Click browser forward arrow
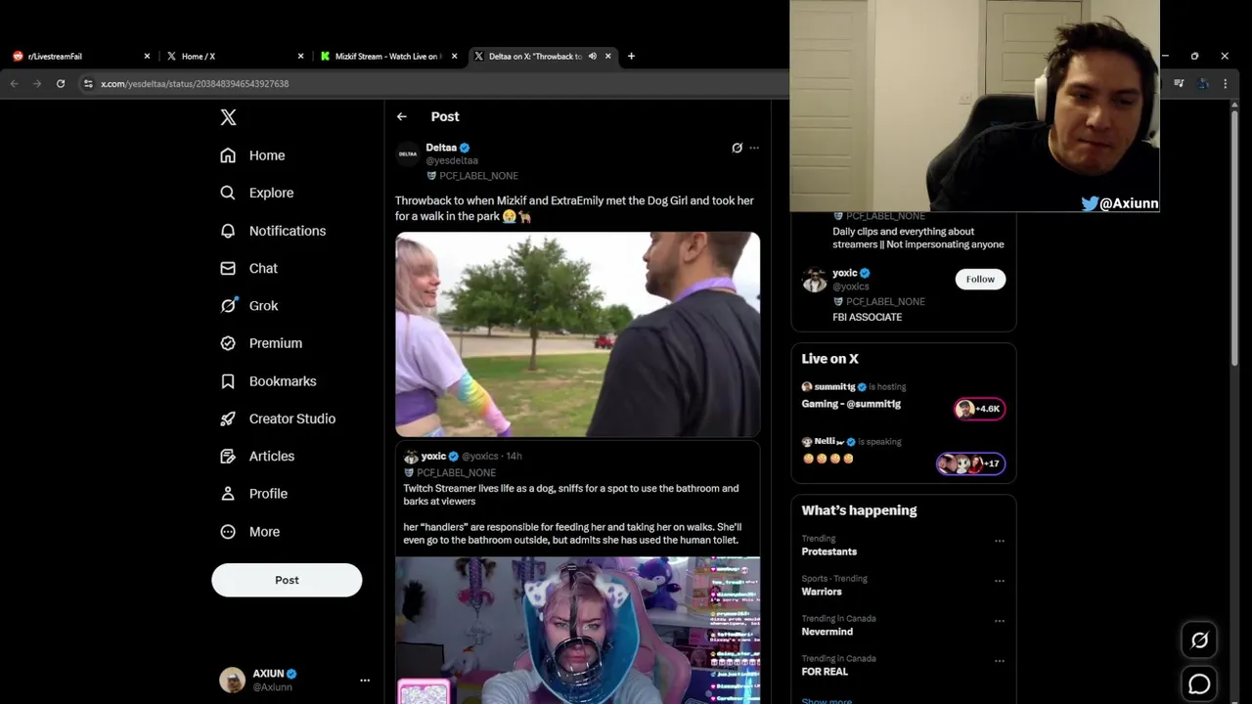The width and height of the screenshot is (1252, 704). point(37,84)
